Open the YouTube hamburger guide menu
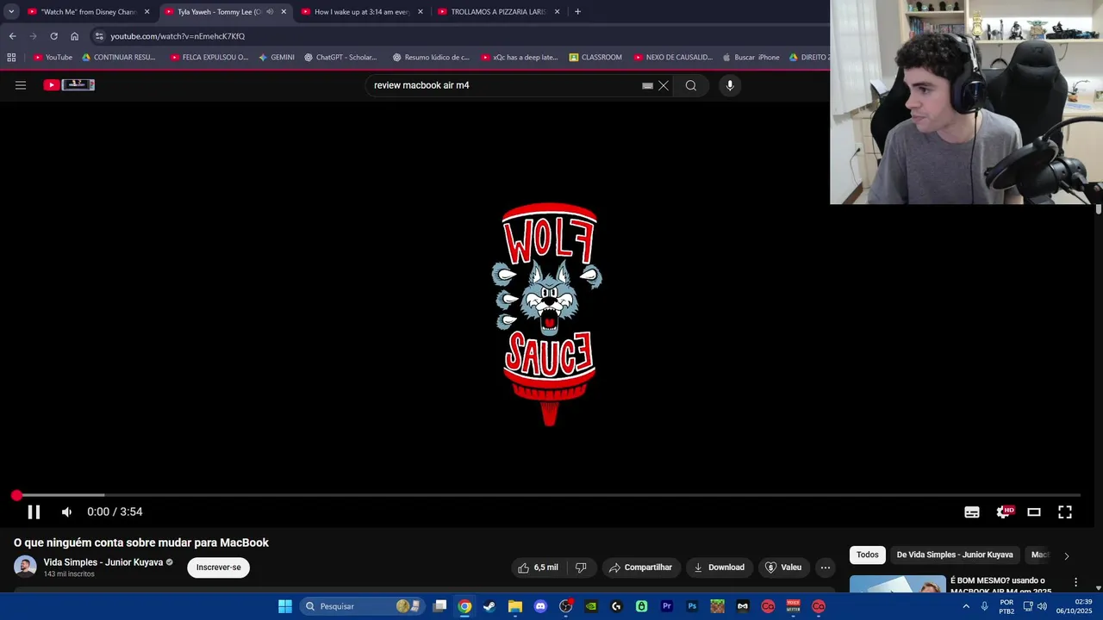This screenshot has height=620, width=1103. [x=21, y=85]
